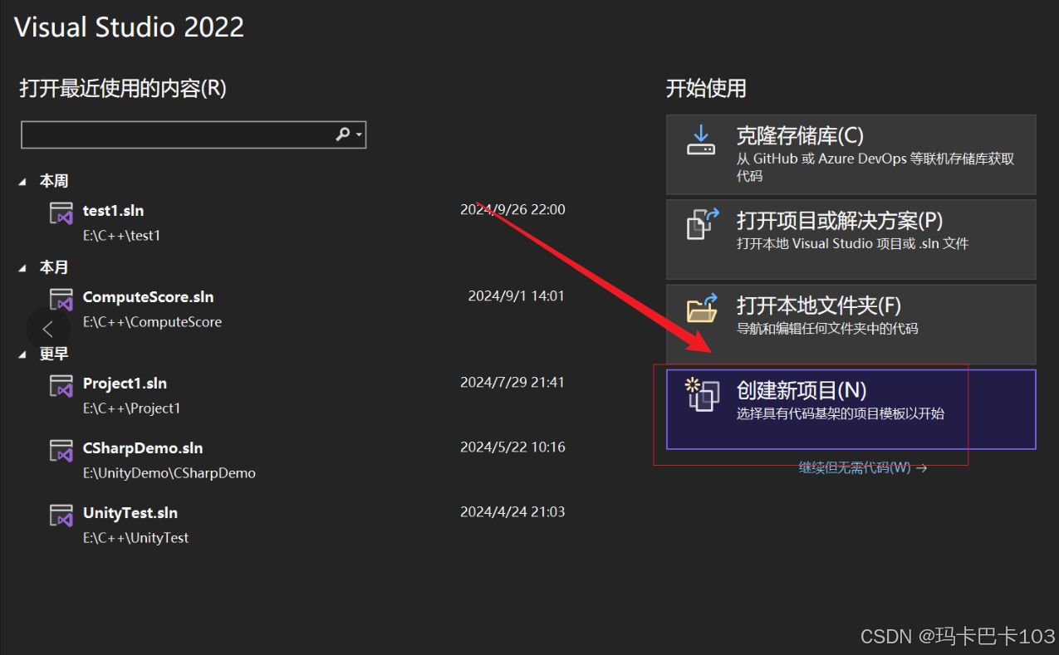
Task: Click the path E:\C++\test1
Action: click(x=121, y=236)
